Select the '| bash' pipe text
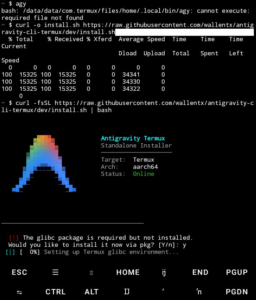 [101, 110]
